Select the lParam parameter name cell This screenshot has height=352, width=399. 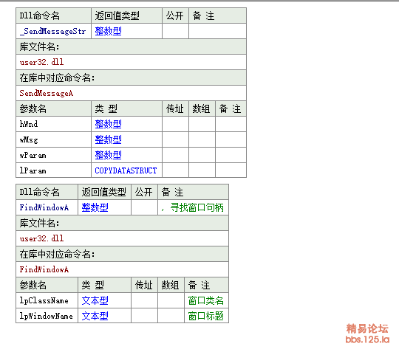pyautogui.click(x=53, y=170)
